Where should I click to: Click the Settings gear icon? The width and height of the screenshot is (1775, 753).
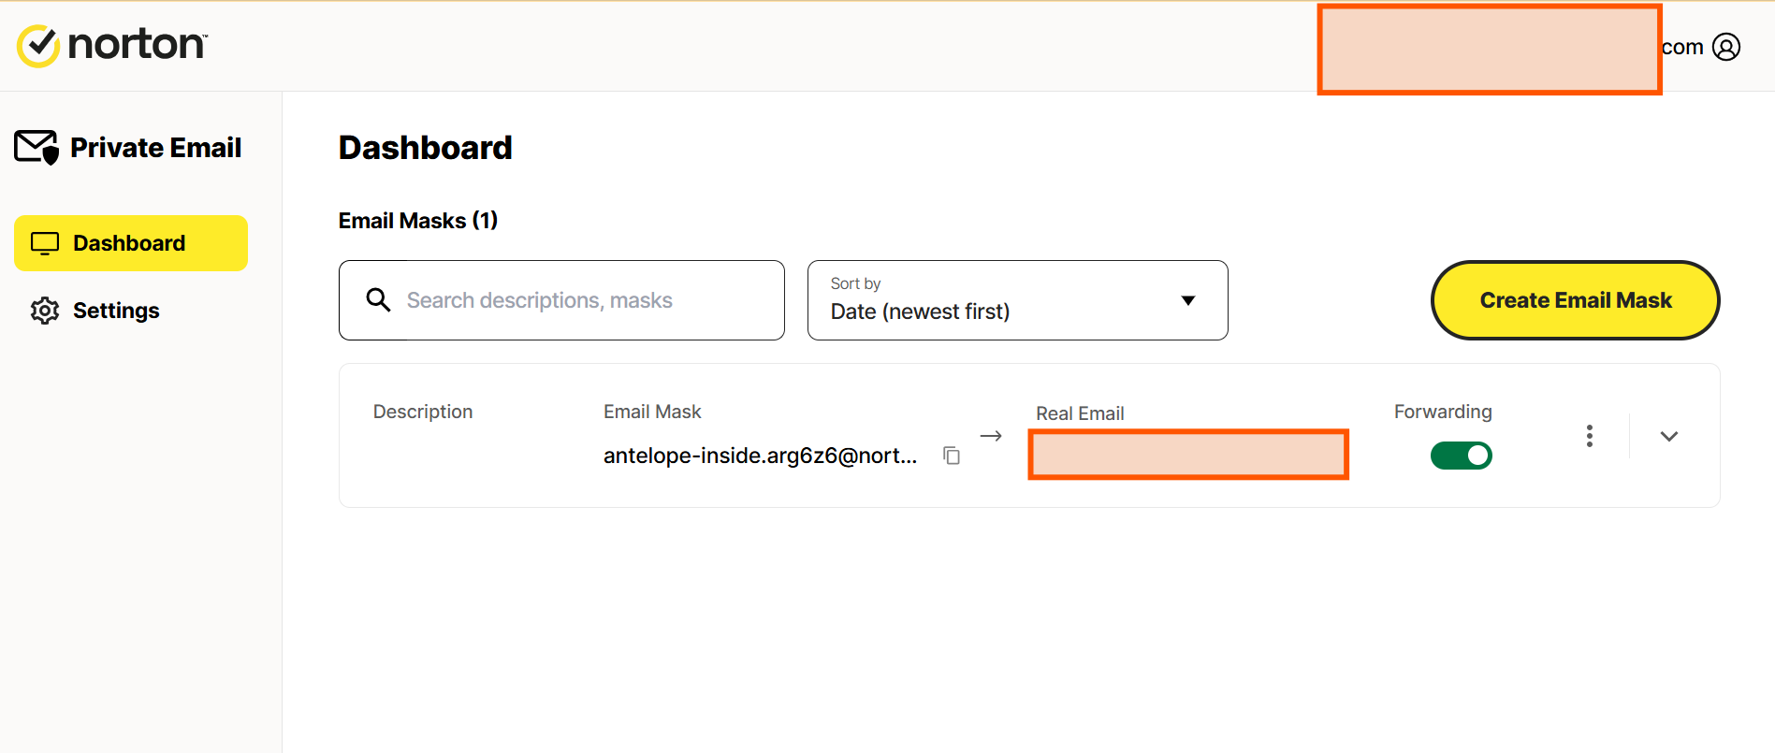(x=45, y=311)
